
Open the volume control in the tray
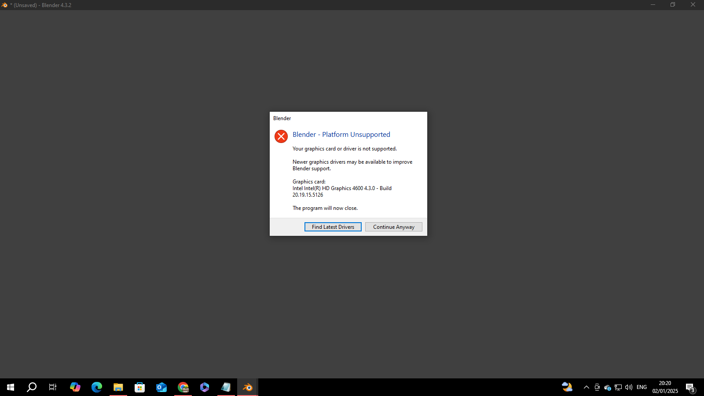coord(629,387)
